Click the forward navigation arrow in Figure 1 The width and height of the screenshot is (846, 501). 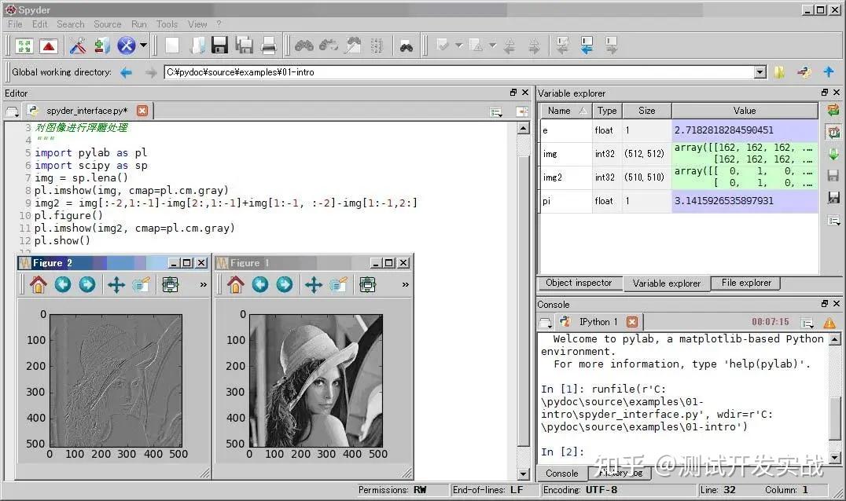(x=285, y=286)
